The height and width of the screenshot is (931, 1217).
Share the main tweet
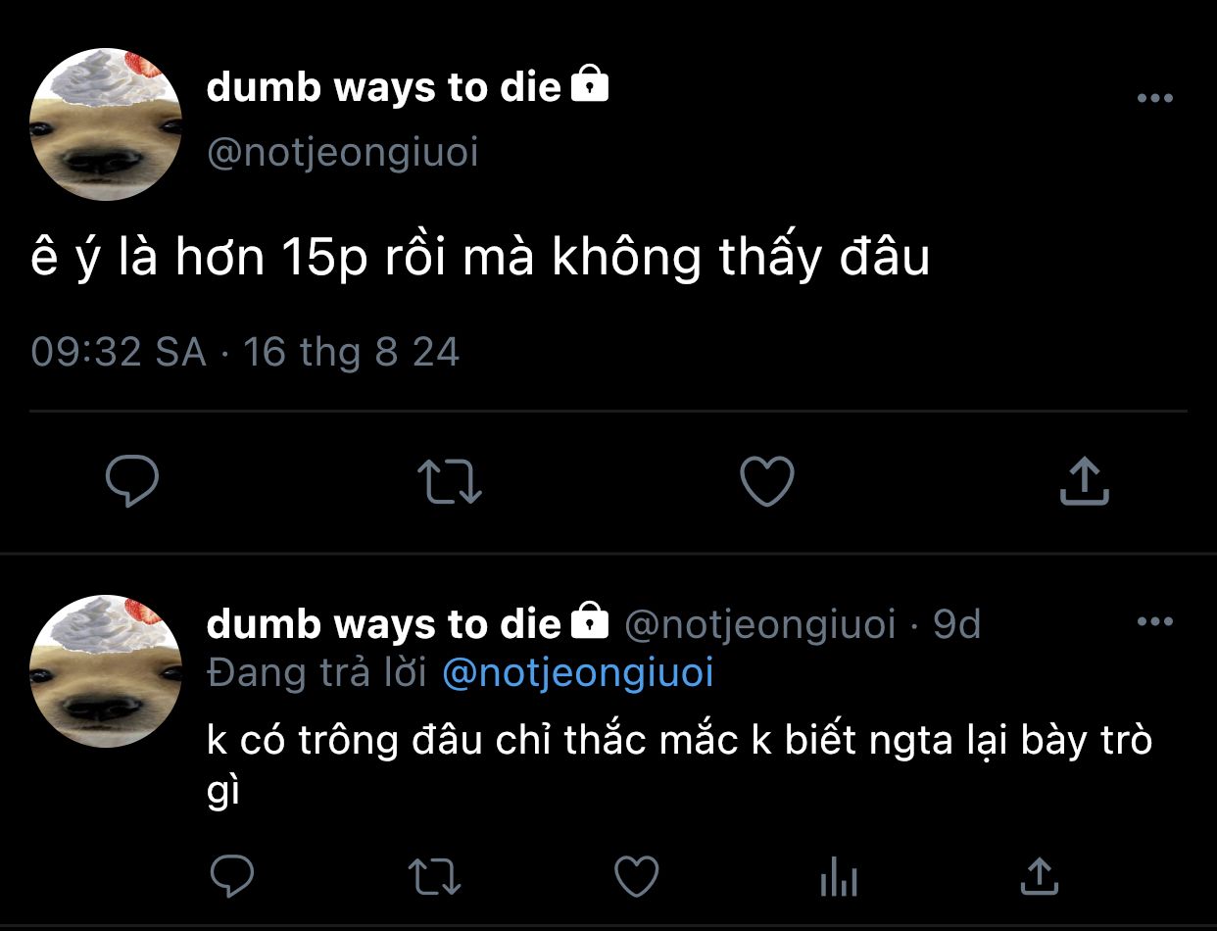coord(1085,480)
